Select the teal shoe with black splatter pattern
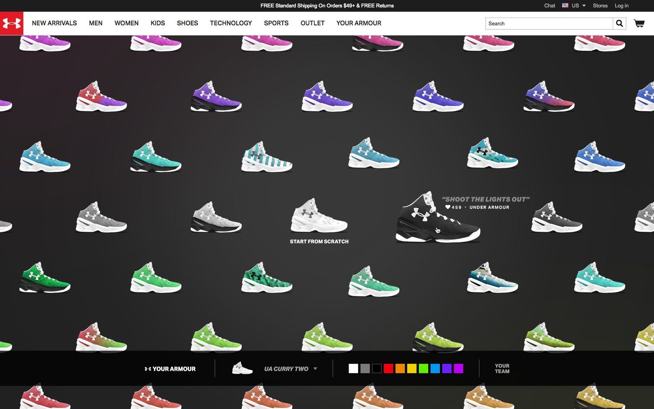Viewport: 654px width, 409px height. (493, 153)
